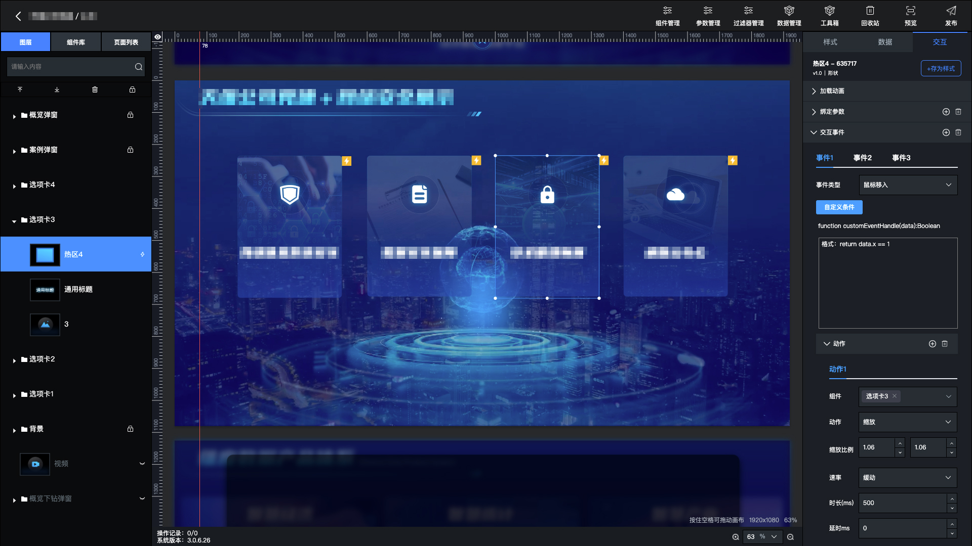This screenshot has height=546, width=972.
Task: Click move-to-top layer icon
Action: click(x=20, y=89)
